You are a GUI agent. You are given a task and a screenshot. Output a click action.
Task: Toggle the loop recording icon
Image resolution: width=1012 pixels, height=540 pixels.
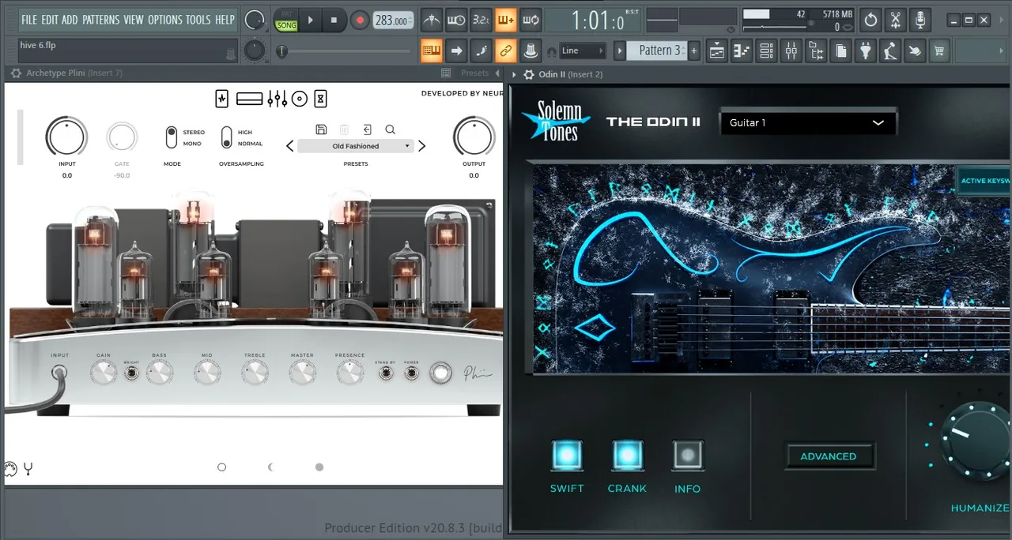pos(531,20)
